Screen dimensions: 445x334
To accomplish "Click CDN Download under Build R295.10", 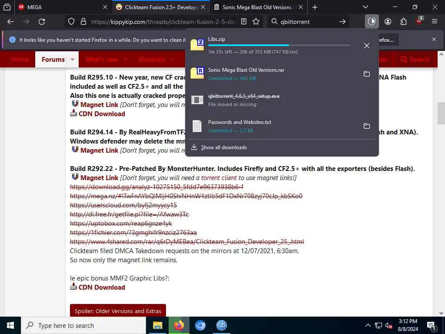I will coord(102,114).
